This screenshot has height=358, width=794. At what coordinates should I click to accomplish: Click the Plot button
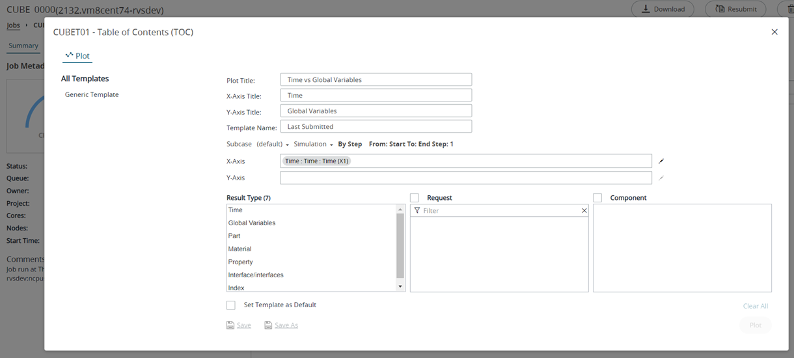[756, 325]
